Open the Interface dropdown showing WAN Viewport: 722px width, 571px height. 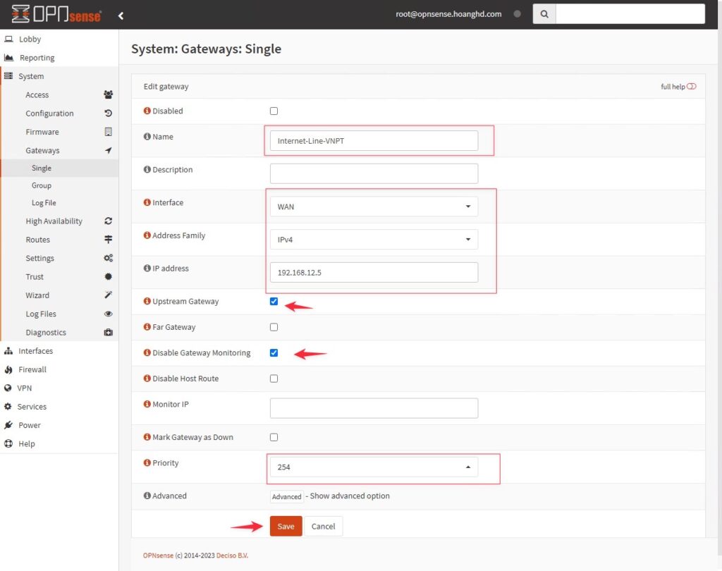pos(374,207)
